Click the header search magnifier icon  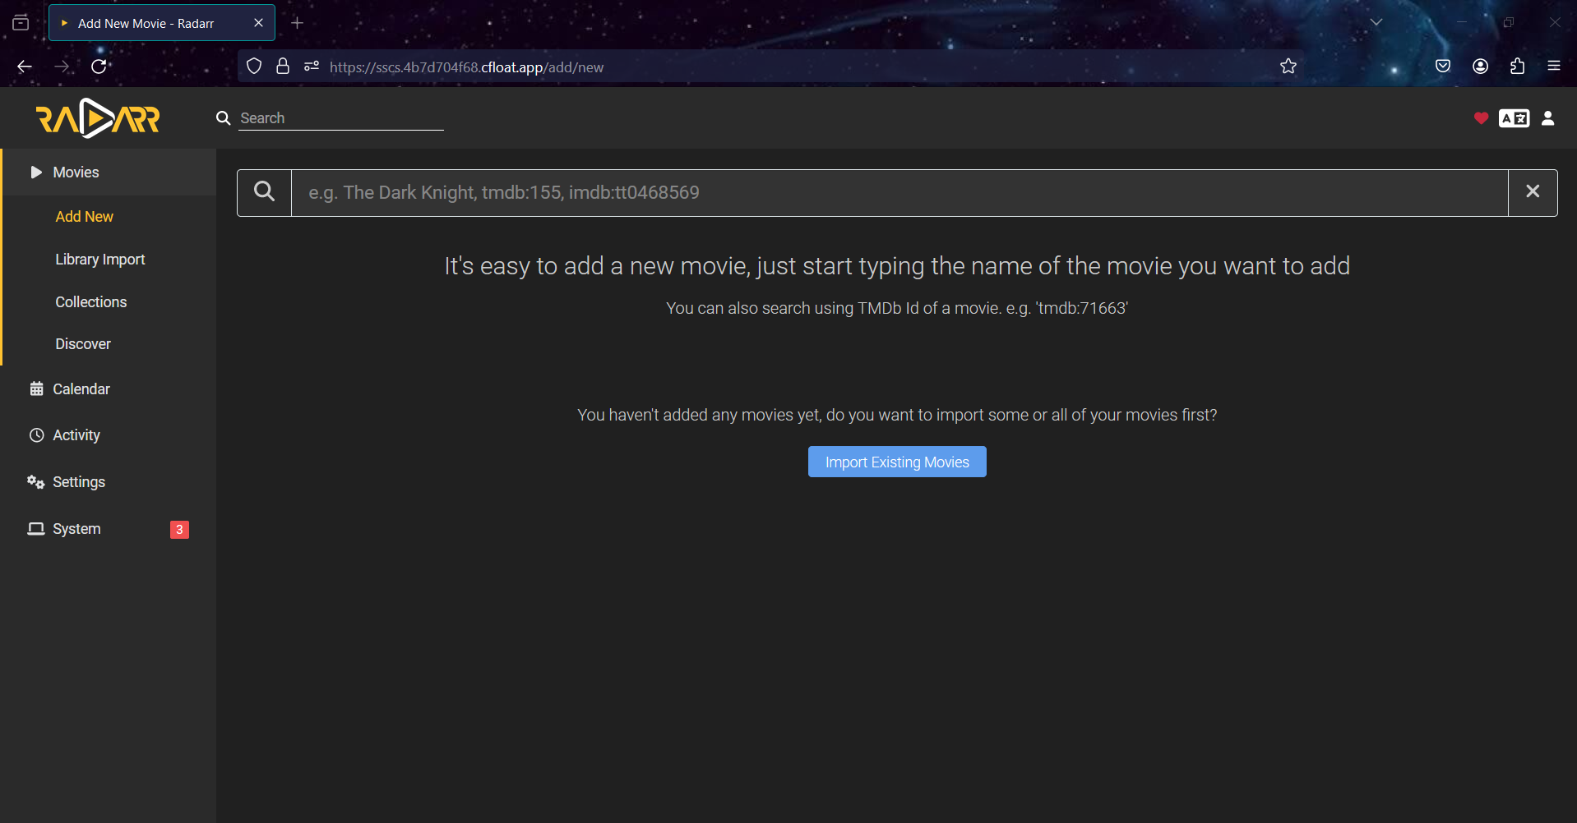[x=223, y=118]
